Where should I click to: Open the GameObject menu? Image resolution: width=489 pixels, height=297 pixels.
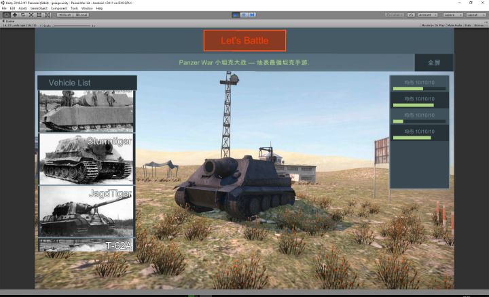pos(39,8)
